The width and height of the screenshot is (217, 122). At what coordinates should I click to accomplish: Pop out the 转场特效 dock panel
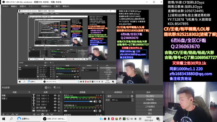tap(132, 92)
